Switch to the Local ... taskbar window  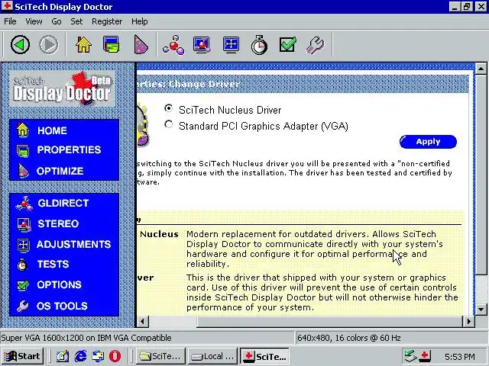[x=212, y=356]
